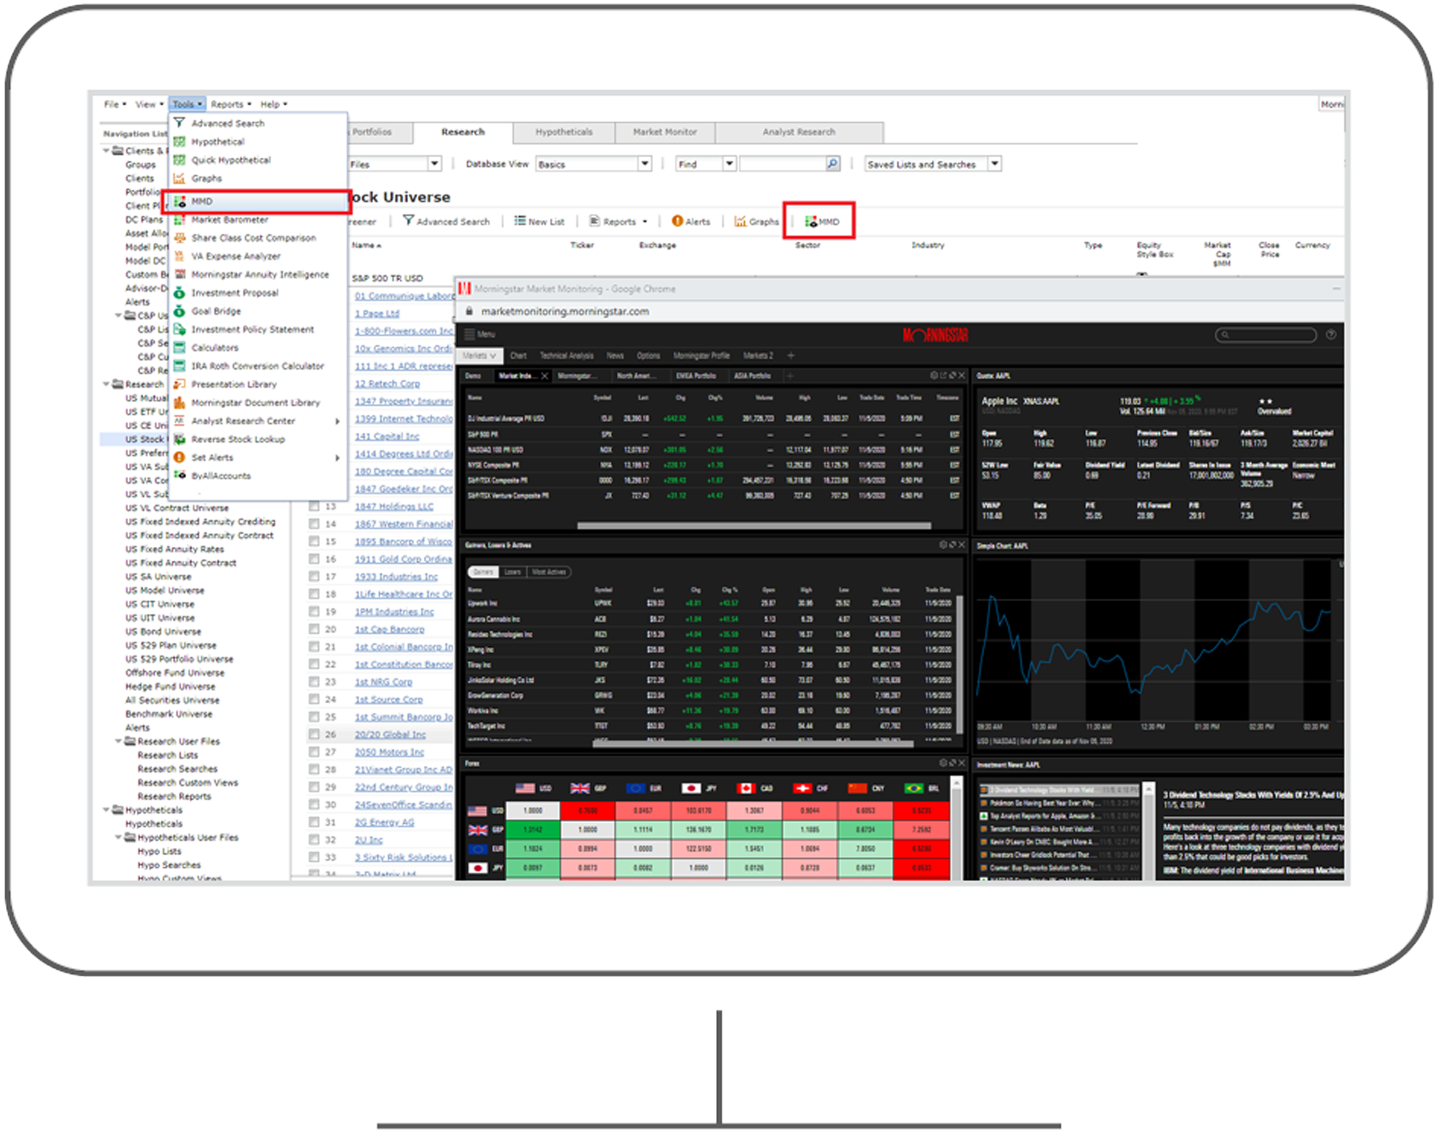
Task: Open the 20/20 Global Inc link
Action: (390, 734)
